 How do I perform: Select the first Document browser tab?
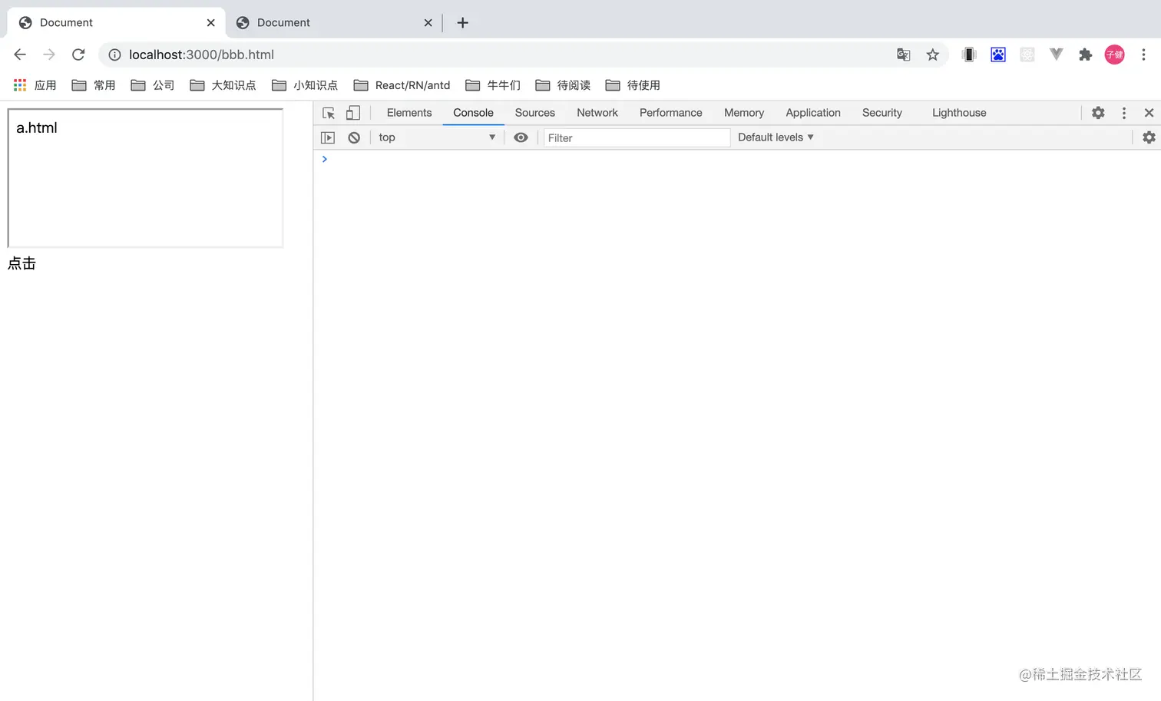tap(116, 23)
